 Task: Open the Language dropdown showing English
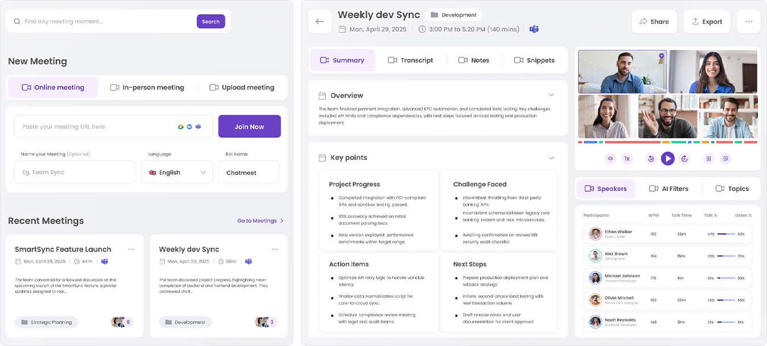[177, 172]
